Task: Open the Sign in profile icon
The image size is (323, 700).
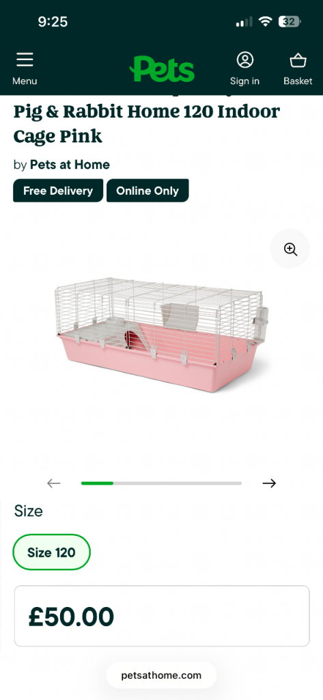Action: 245,60
